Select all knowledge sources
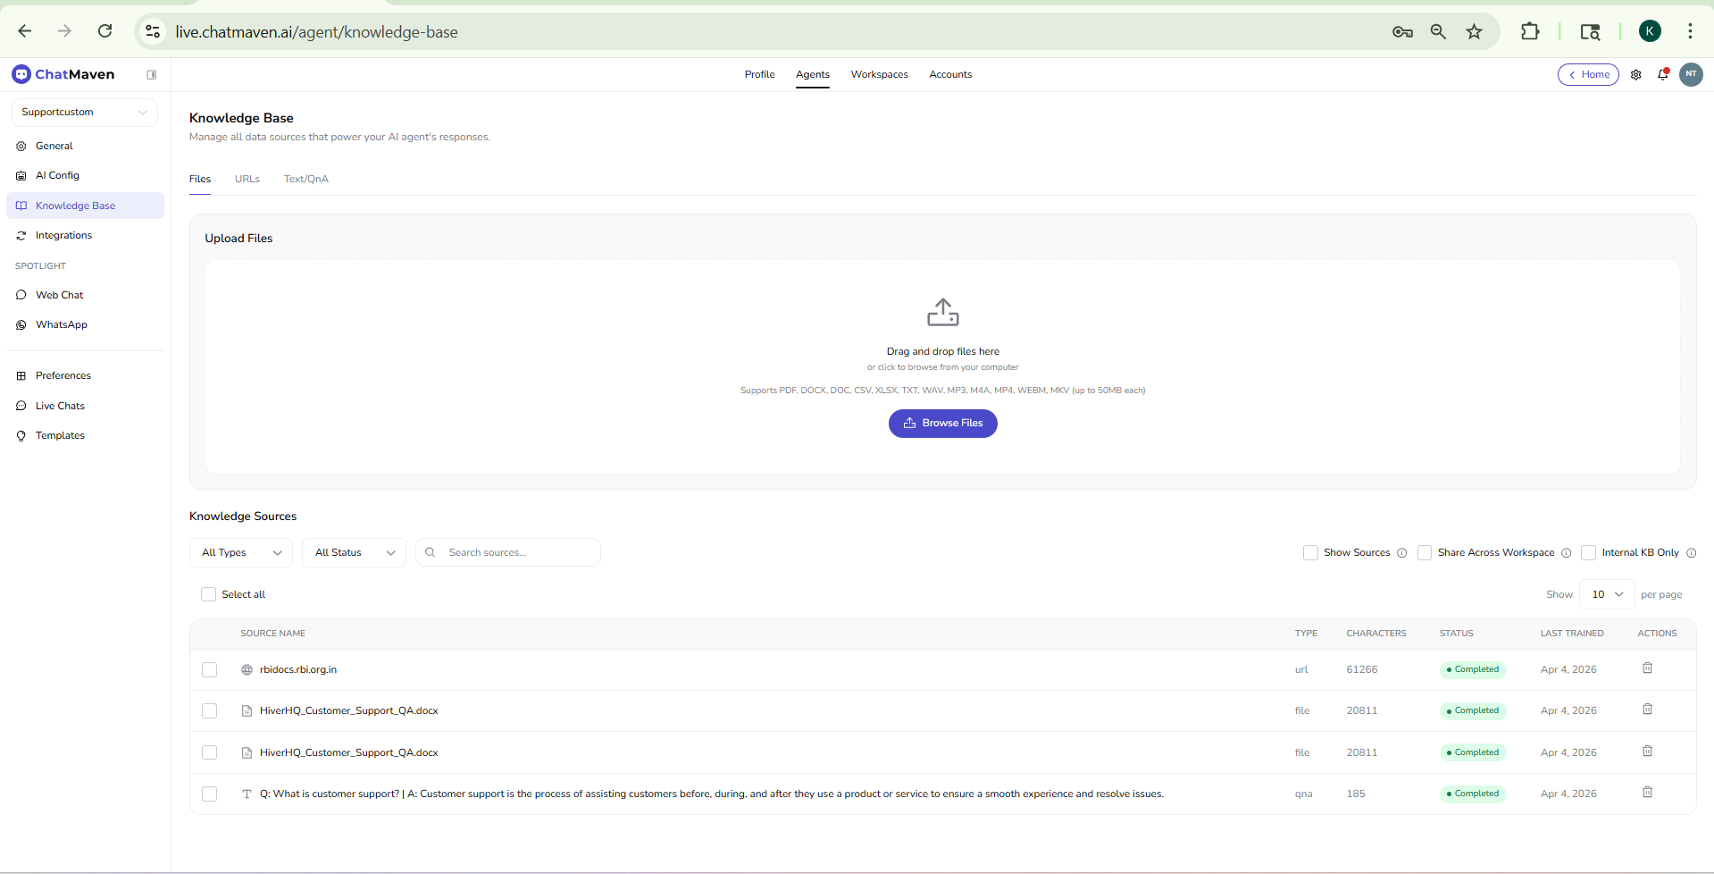1714x874 pixels. [x=208, y=594]
